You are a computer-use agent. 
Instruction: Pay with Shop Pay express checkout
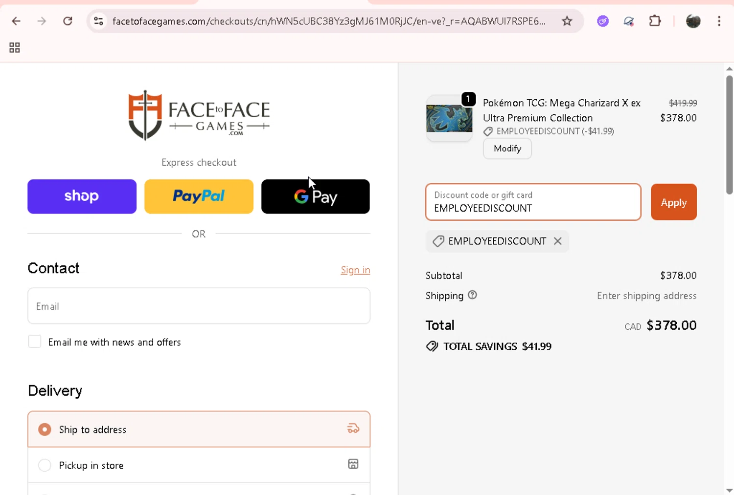(x=82, y=196)
